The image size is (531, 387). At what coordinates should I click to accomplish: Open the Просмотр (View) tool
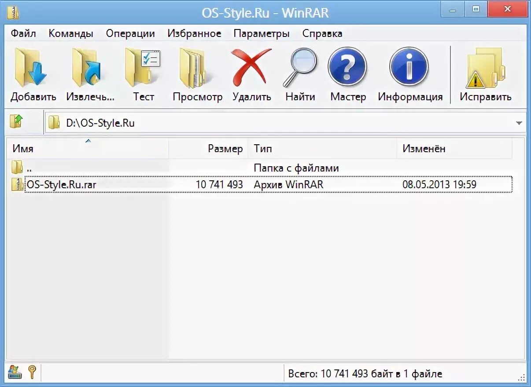[195, 68]
